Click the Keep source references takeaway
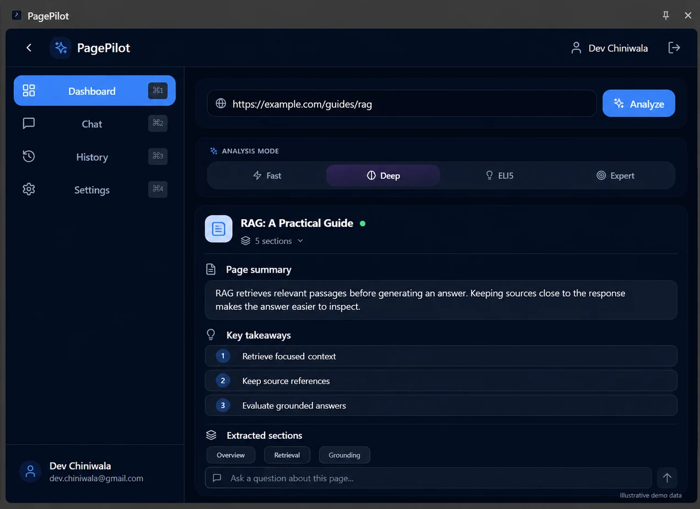700x509 pixels. 441,380
